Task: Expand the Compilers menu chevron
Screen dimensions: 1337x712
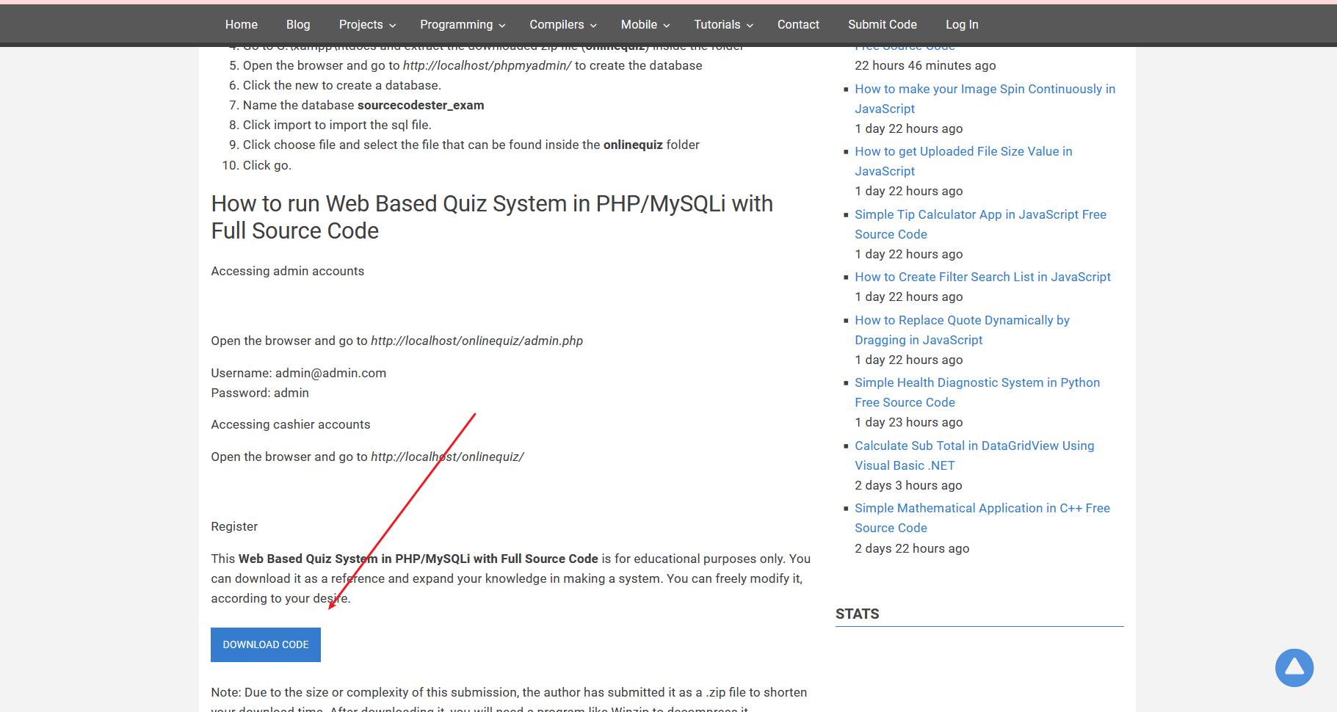Action: (593, 26)
